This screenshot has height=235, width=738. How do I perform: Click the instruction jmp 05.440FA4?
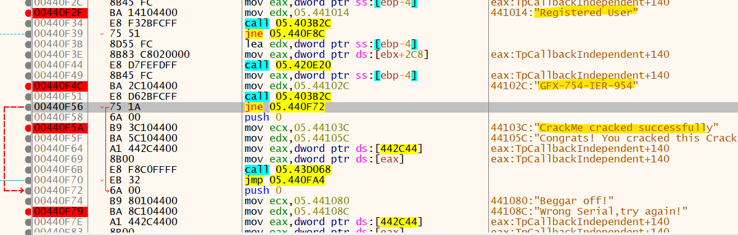coord(285,180)
